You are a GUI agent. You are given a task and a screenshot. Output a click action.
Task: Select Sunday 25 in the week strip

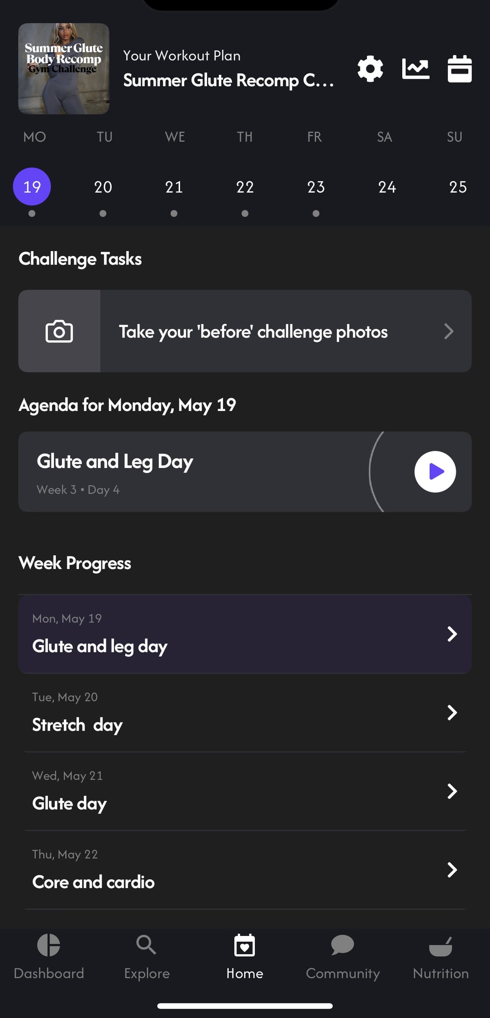point(458,187)
